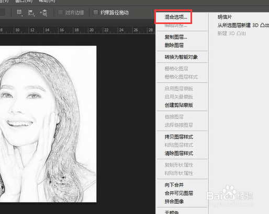Choose 清除图层样式 menu item
This screenshot has height=214, width=269.
tap(178, 153)
